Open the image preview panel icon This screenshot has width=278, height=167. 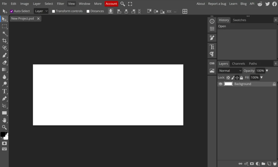click(212, 71)
